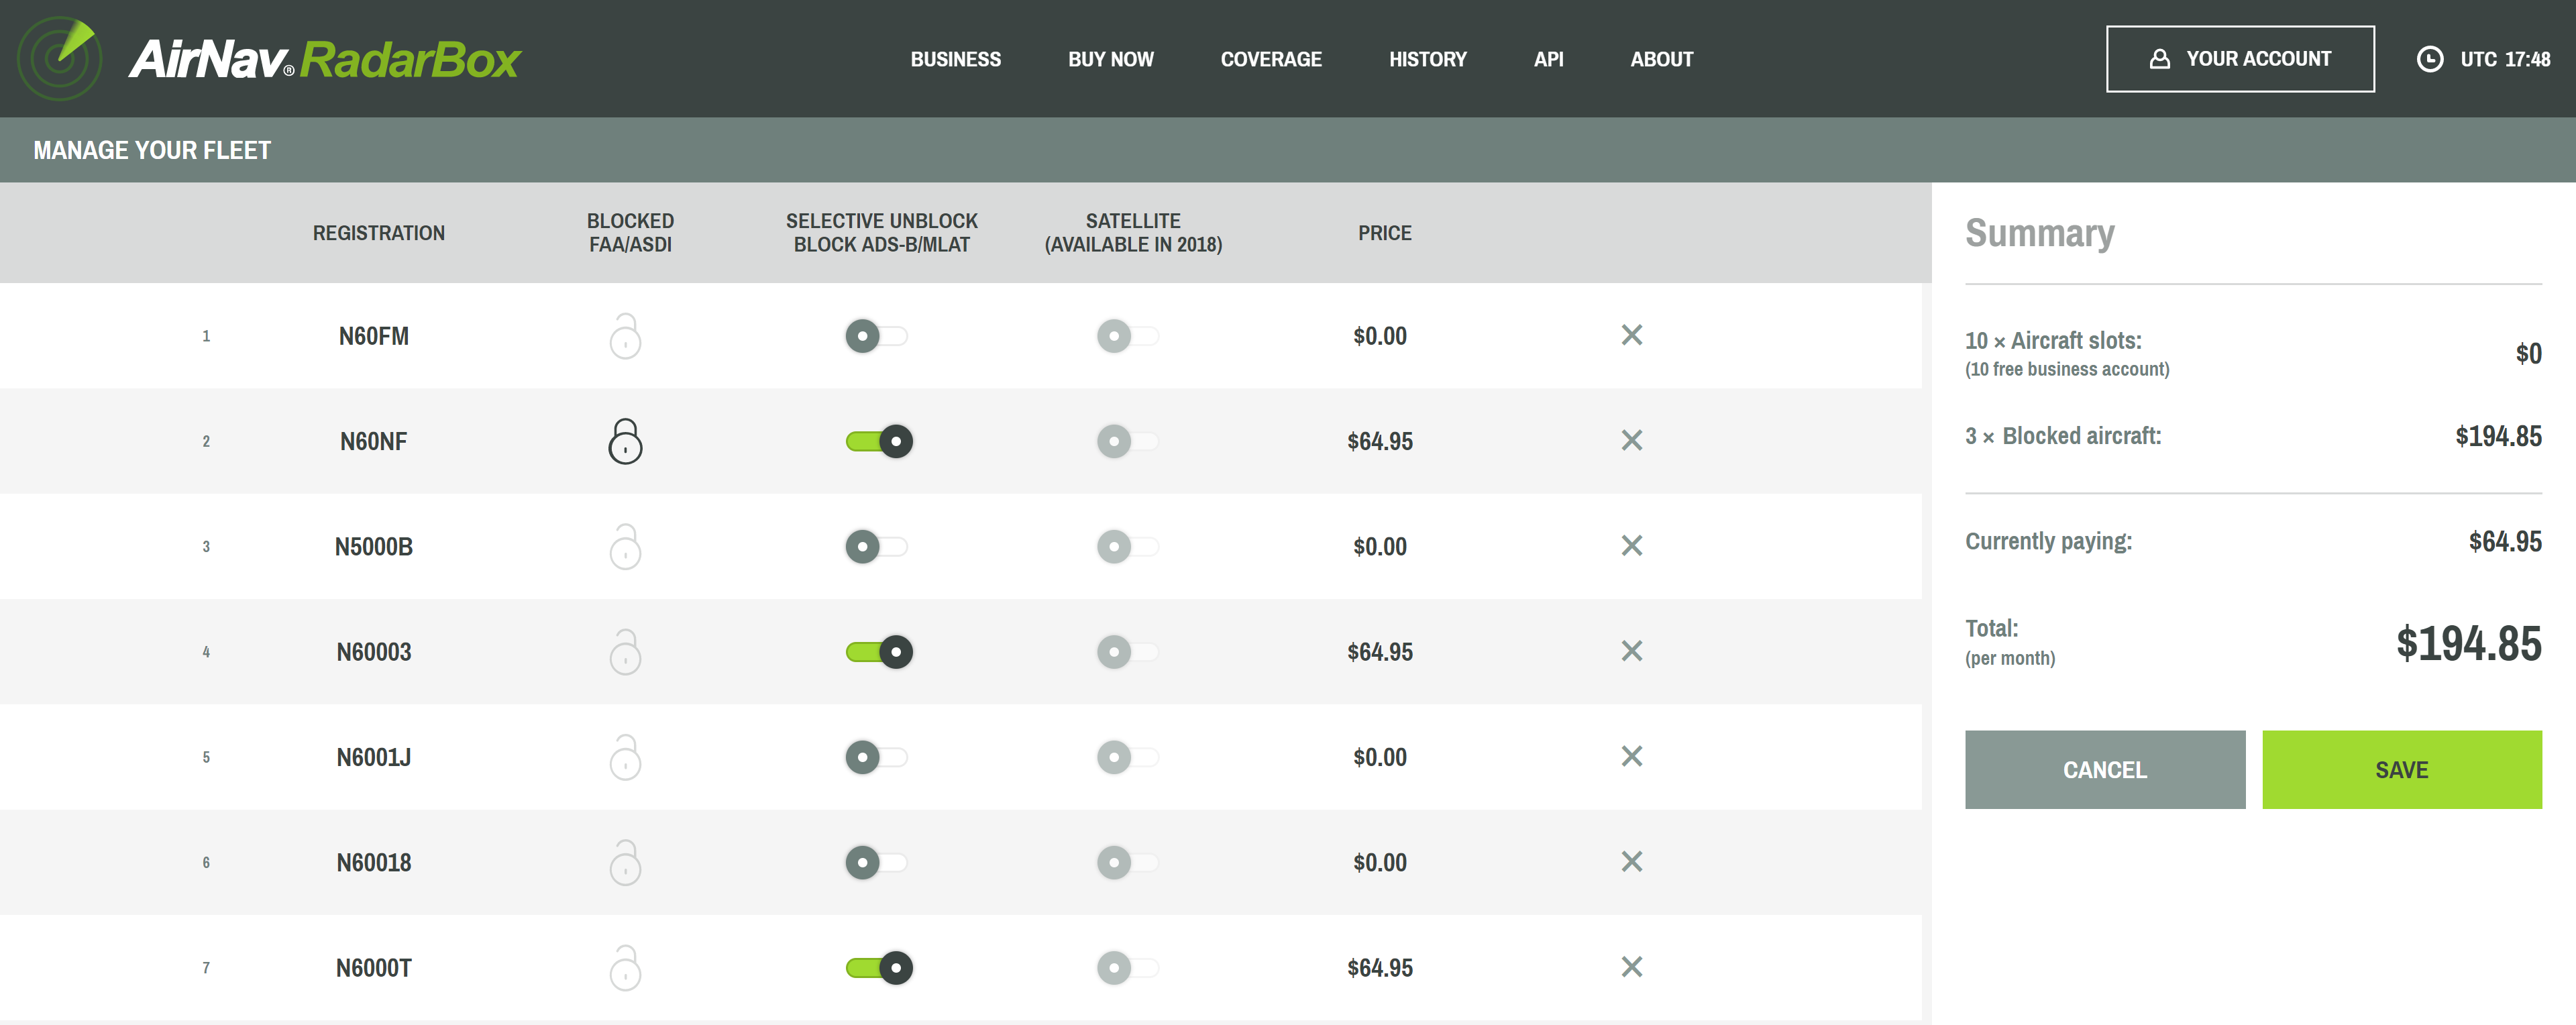This screenshot has width=2576, height=1025.
Task: Enable selective unblock for N60018
Action: (x=876, y=862)
